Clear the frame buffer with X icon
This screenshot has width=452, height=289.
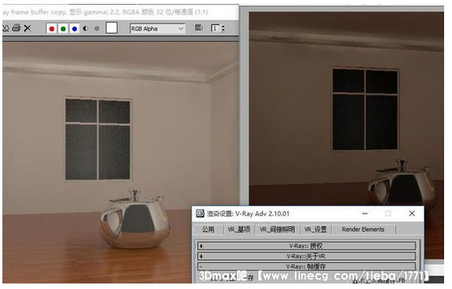pyautogui.click(x=28, y=28)
